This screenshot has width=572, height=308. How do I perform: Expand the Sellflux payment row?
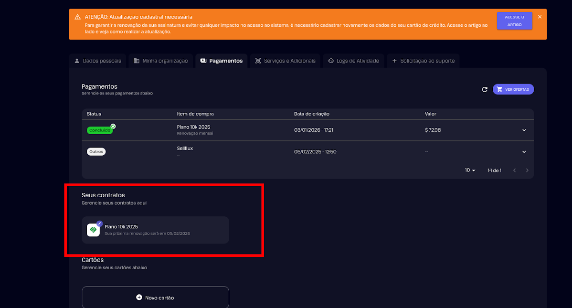pos(524,152)
